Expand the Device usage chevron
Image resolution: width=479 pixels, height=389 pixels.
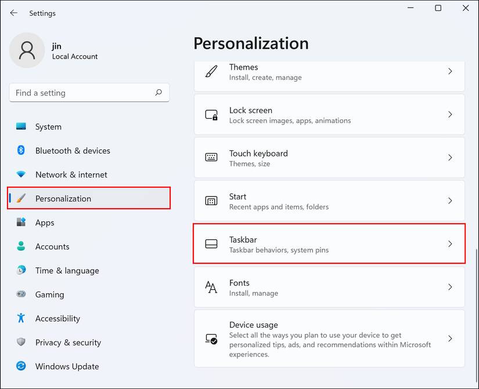pos(451,339)
